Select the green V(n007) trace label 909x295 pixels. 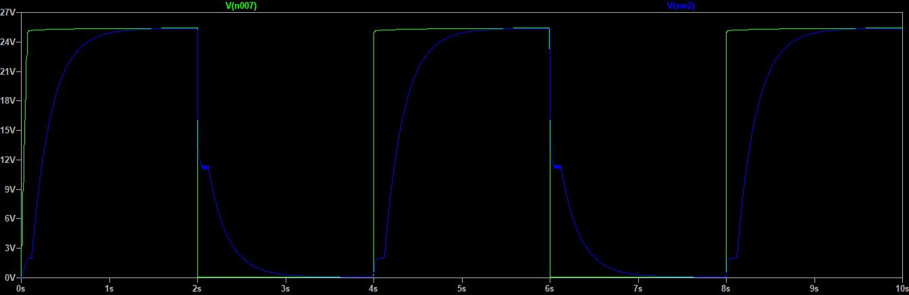241,5
